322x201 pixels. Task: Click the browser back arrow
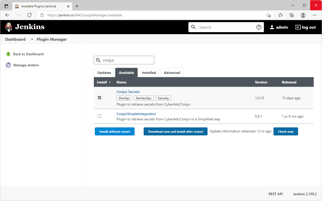(x=7, y=15)
